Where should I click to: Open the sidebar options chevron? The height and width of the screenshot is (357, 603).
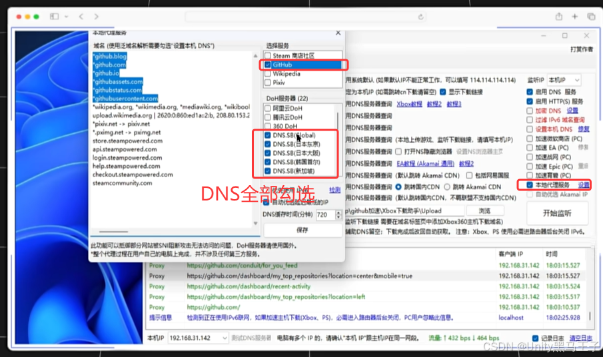(x=67, y=17)
